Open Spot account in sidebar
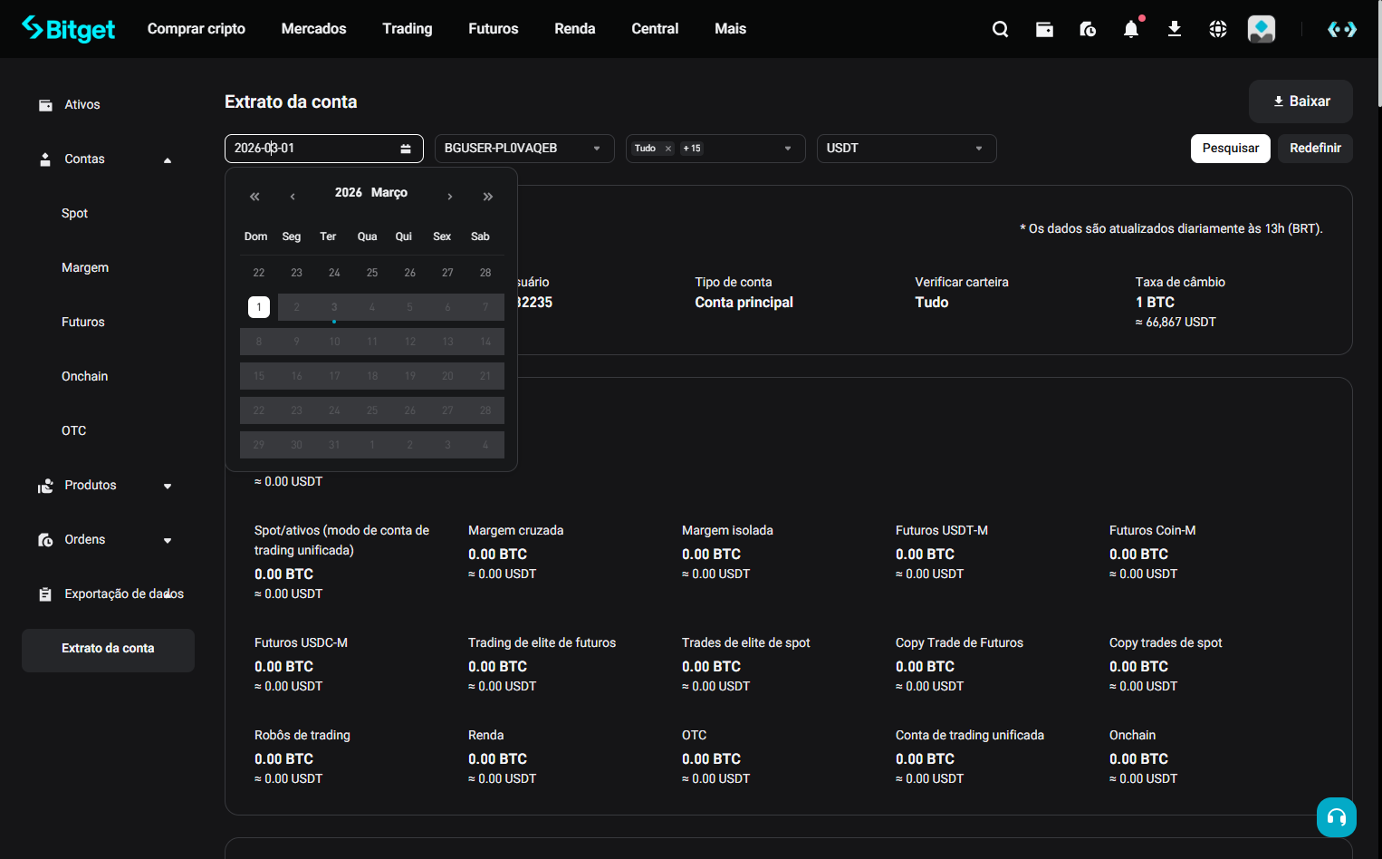The height and width of the screenshot is (859, 1382). (74, 214)
